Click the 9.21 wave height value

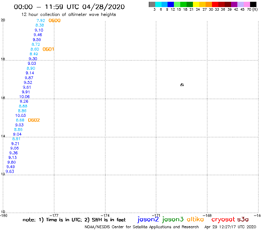pos(15,144)
